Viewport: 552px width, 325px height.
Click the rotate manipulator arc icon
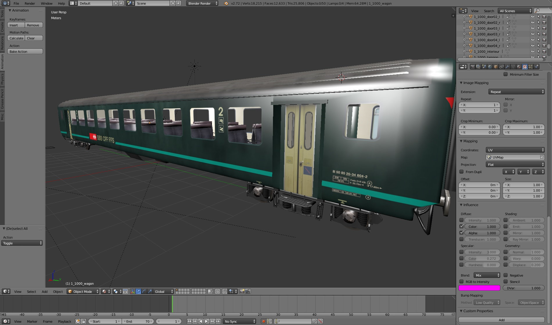point(144,291)
